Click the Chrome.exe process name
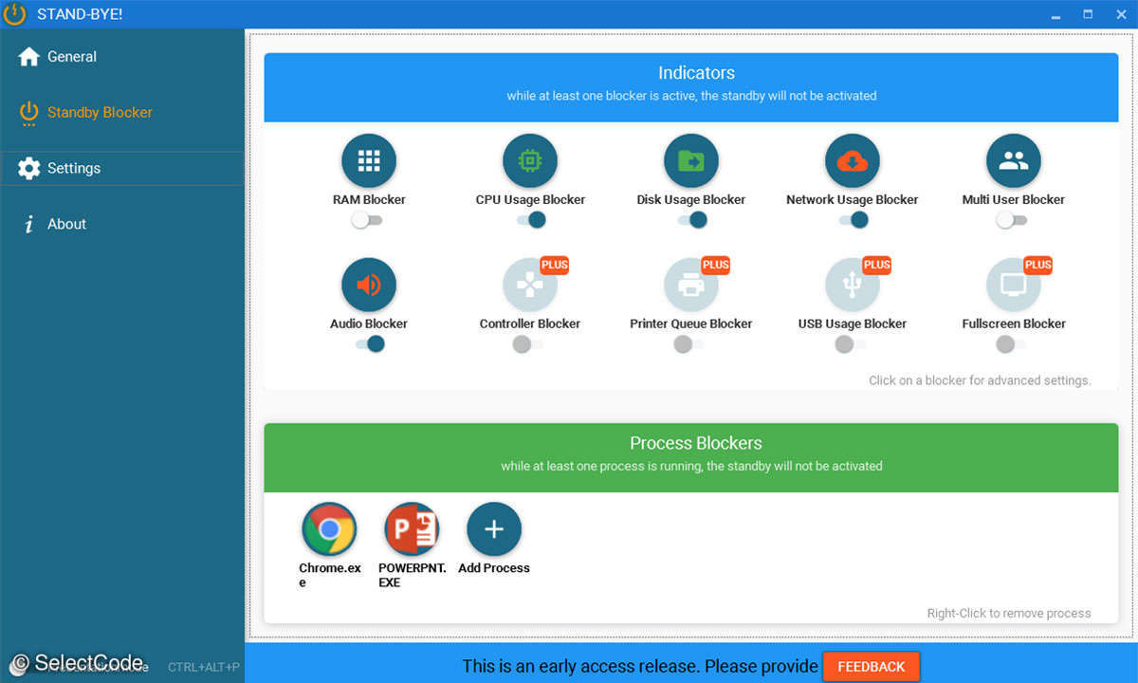This screenshot has width=1138, height=683. point(330,575)
